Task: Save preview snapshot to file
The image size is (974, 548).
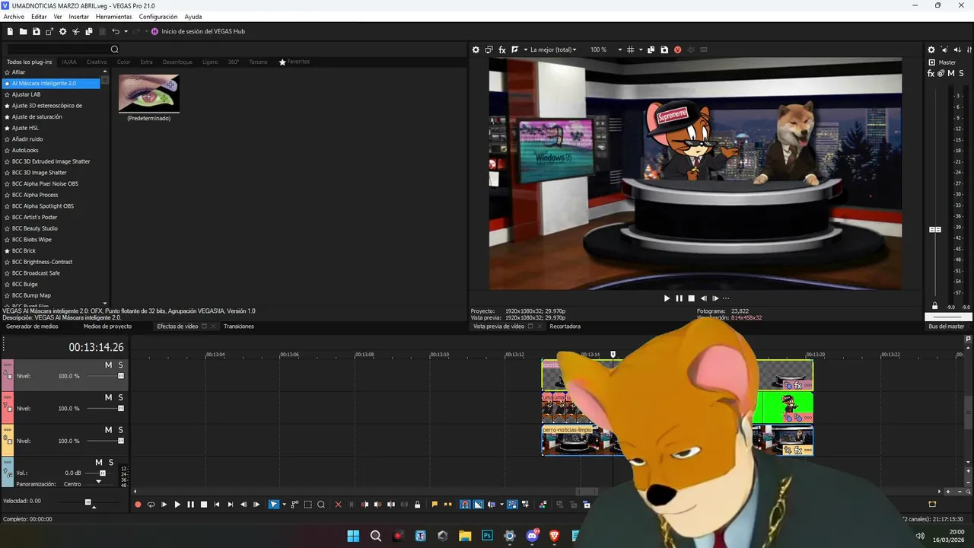Action: pos(664,49)
